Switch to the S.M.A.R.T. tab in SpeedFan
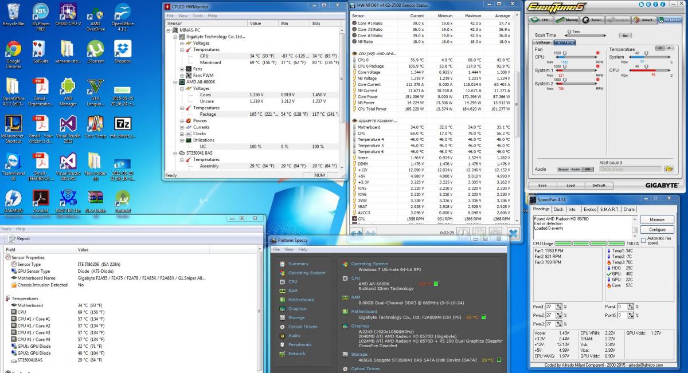688x373 pixels. pos(610,209)
